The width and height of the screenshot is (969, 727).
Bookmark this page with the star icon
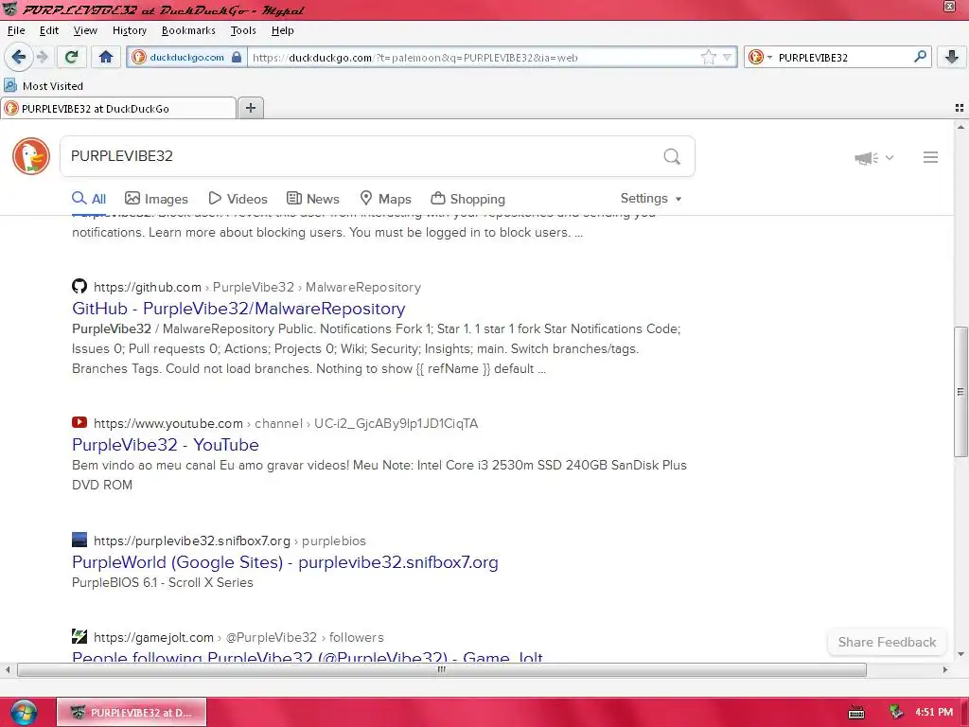708,57
